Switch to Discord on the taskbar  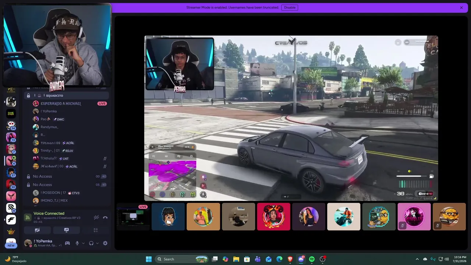301,259
